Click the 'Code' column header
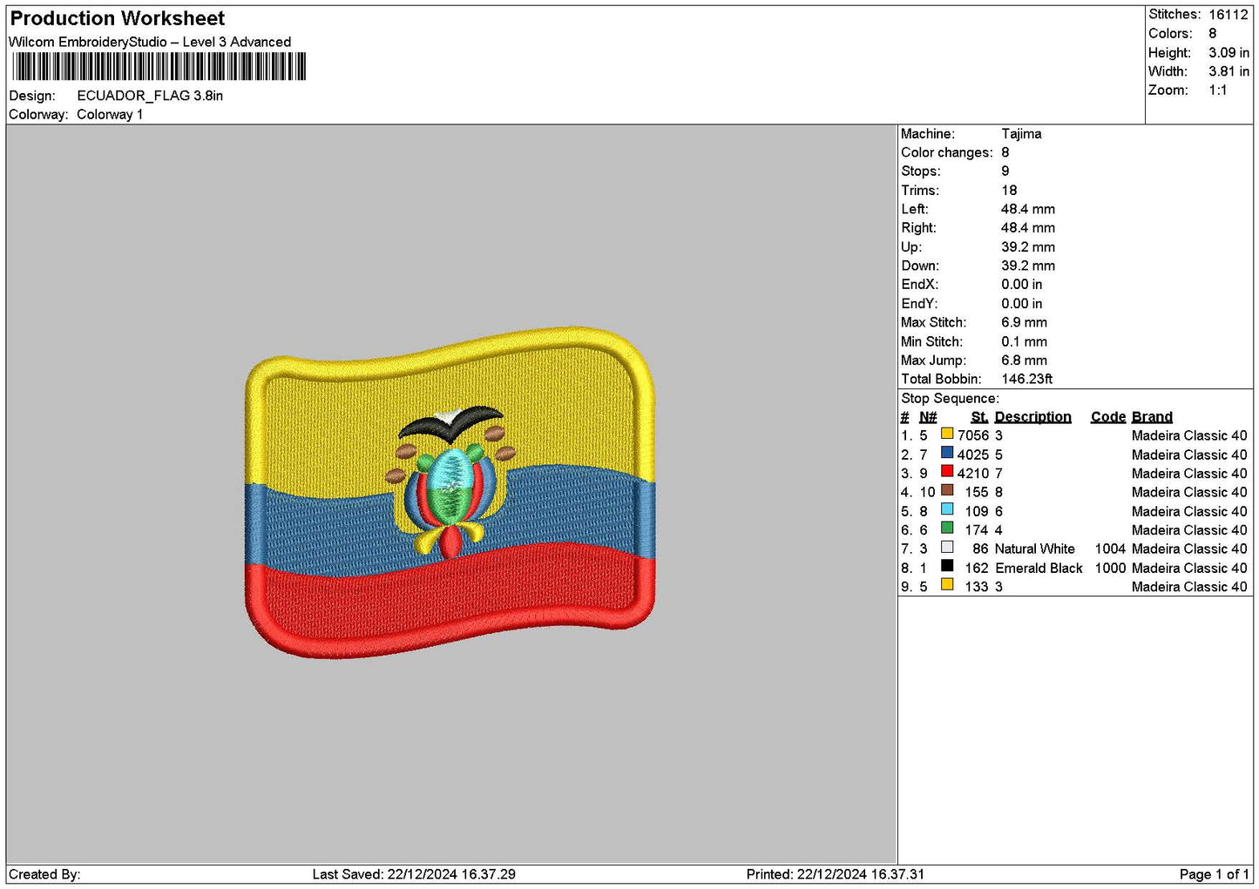The image size is (1259, 889). pyautogui.click(x=1108, y=417)
